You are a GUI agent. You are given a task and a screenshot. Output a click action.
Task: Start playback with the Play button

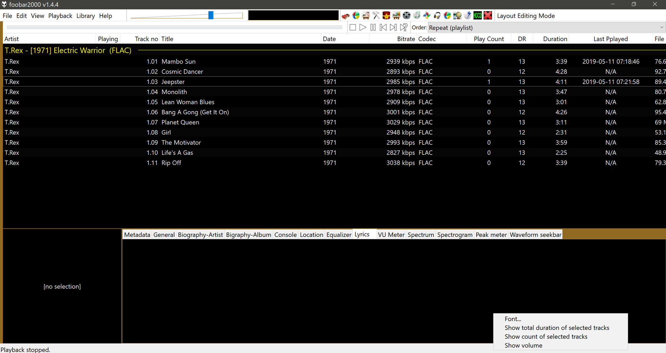tap(363, 27)
